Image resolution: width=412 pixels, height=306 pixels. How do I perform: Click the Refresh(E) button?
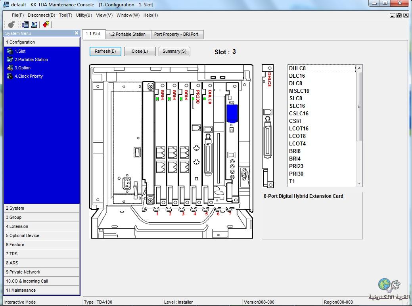pyautogui.click(x=105, y=51)
